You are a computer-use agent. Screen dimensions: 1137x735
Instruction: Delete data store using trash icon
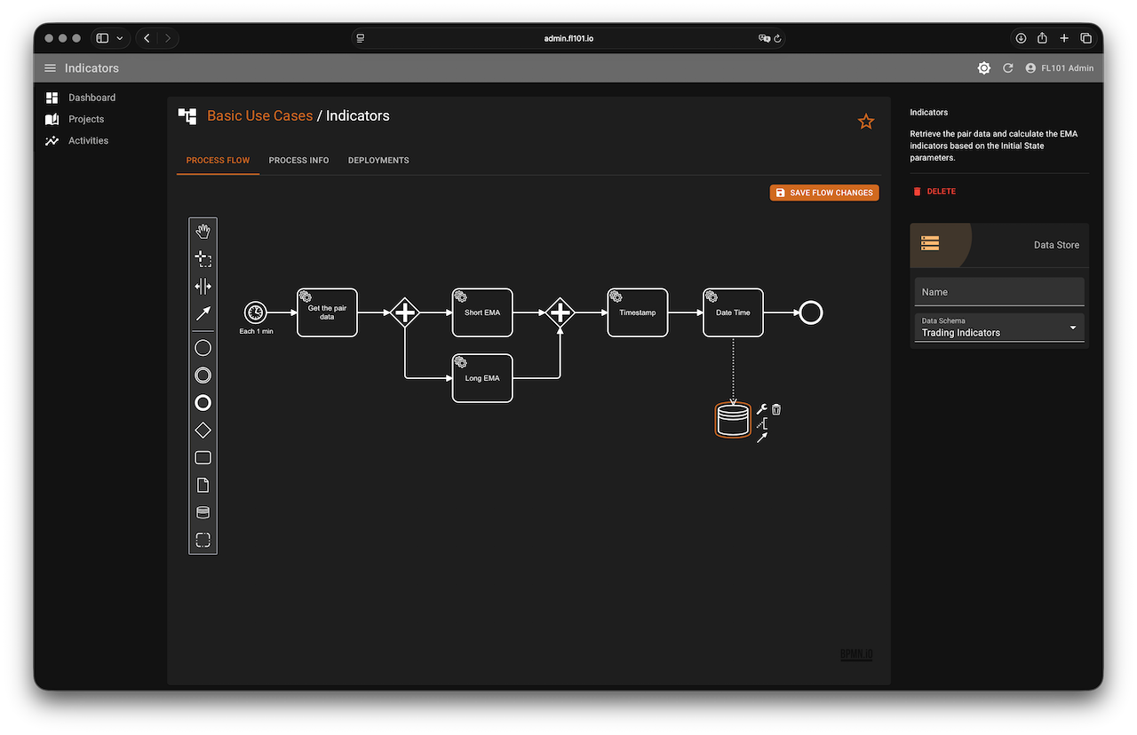(x=776, y=409)
